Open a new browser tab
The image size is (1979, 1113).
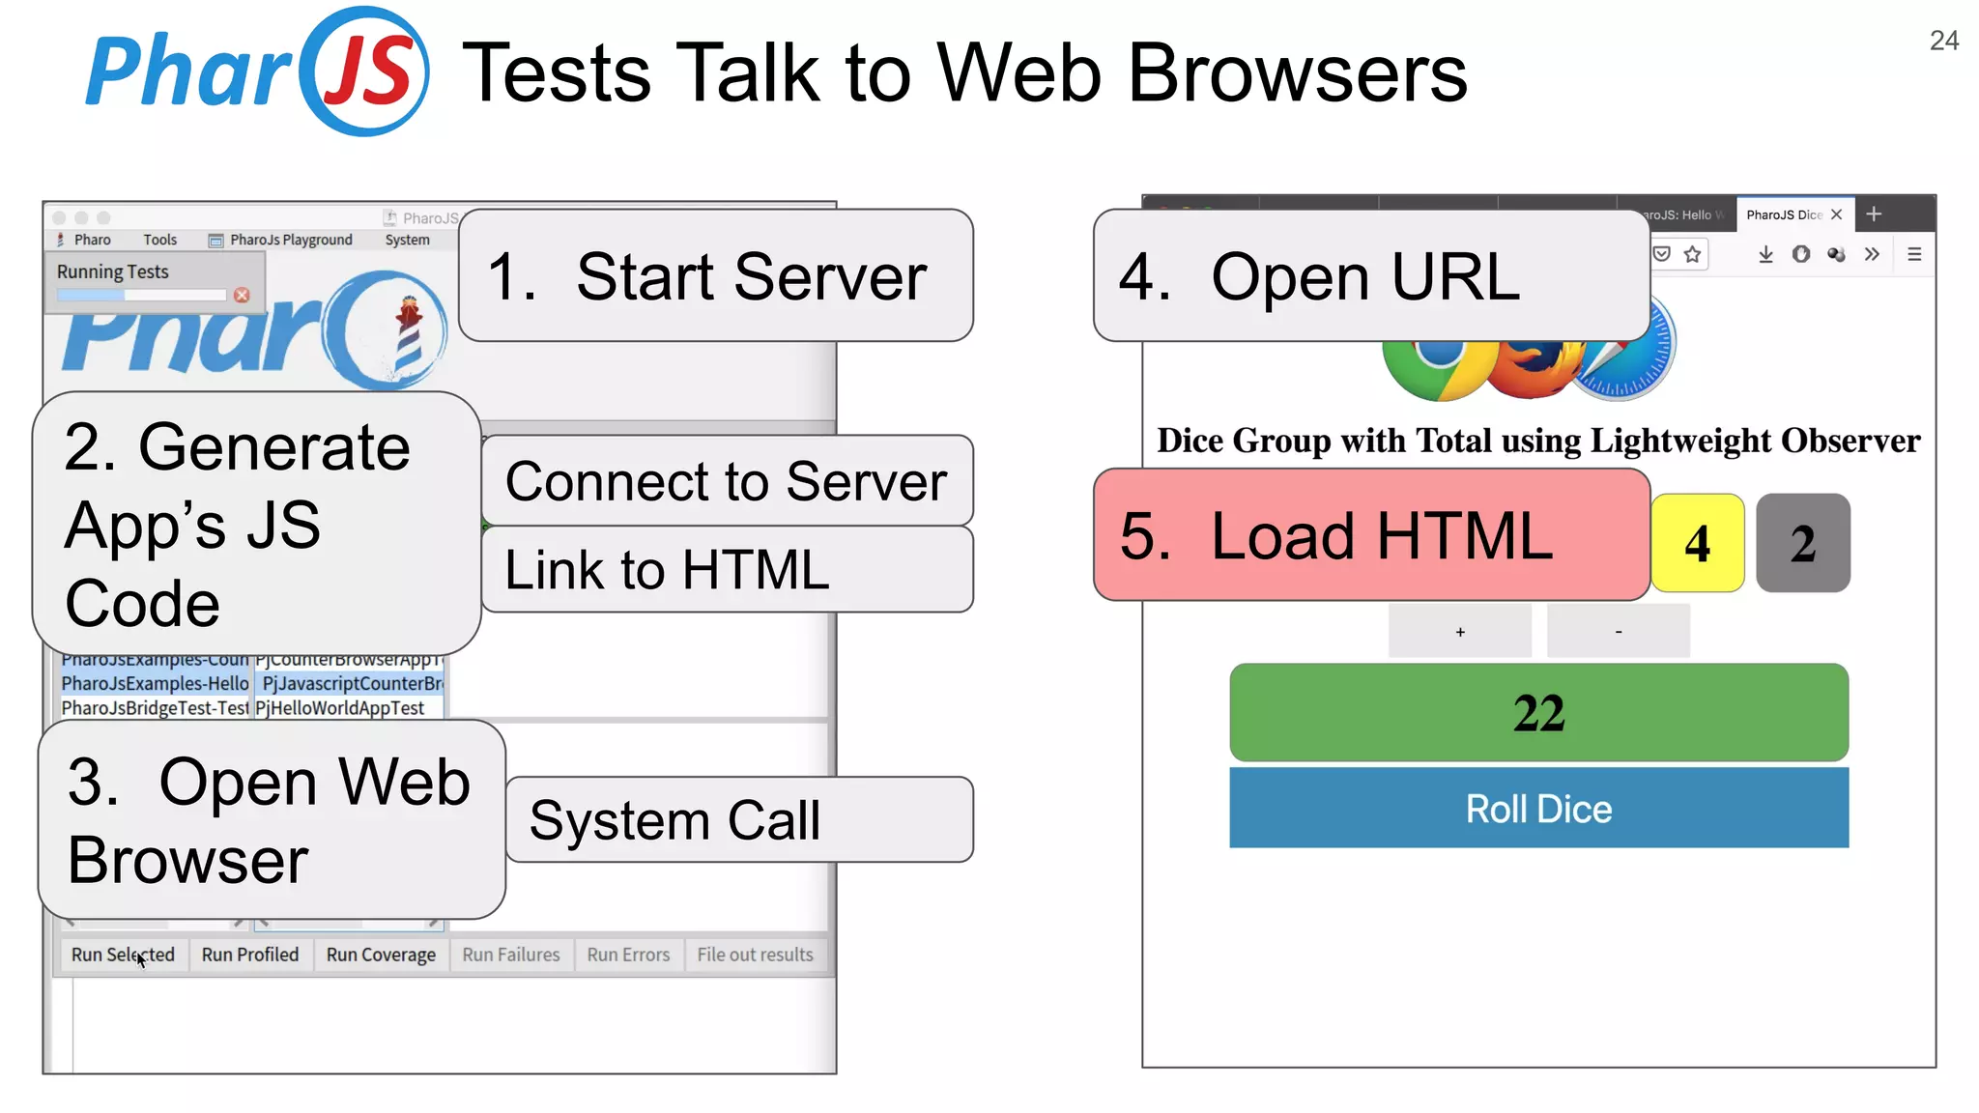pos(1874,214)
